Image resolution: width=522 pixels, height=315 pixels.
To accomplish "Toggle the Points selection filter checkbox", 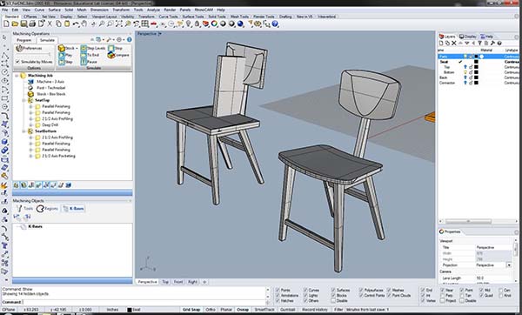I will (278, 290).
